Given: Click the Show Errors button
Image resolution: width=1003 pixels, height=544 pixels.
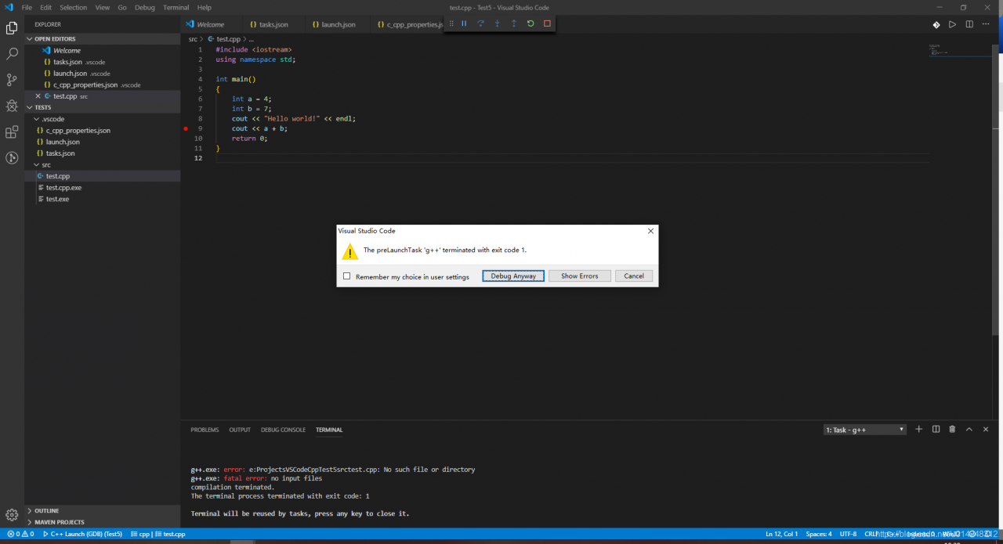Looking at the screenshot, I should point(579,276).
